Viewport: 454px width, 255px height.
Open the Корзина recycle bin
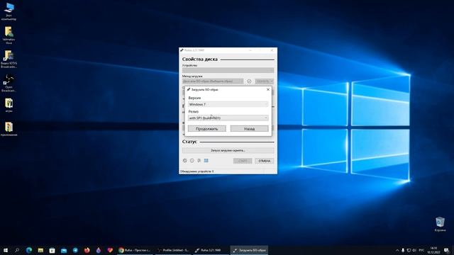tap(440, 225)
